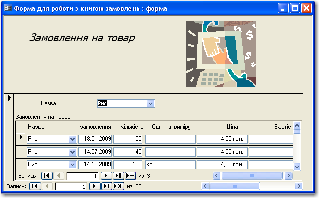This screenshot has width=319, height=198.
Task: Click the date field 14.10.2009
Action: 95,165
